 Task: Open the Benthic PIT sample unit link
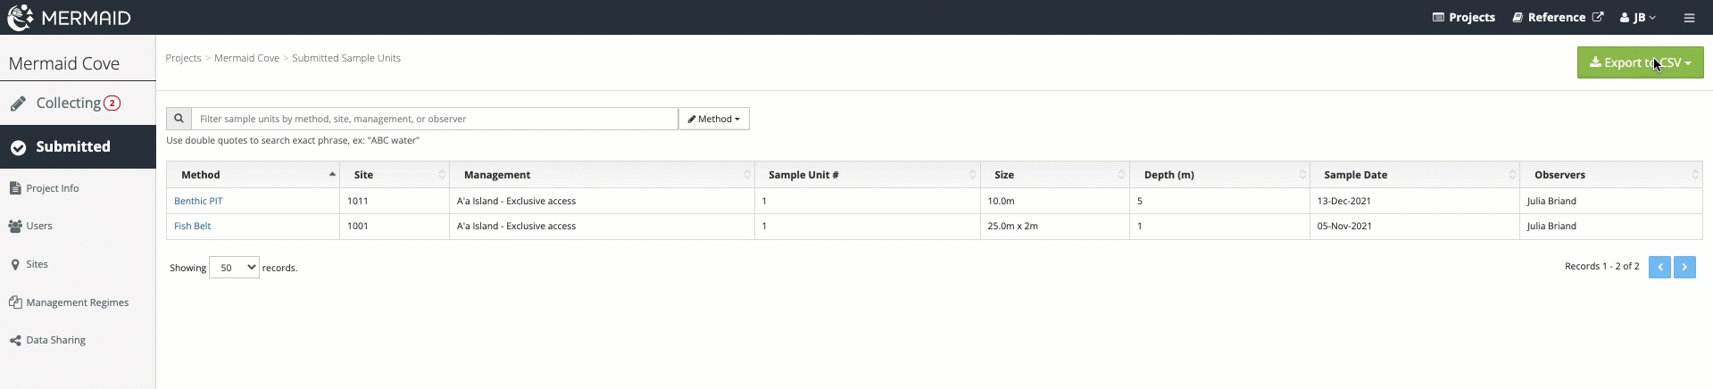[x=198, y=201]
